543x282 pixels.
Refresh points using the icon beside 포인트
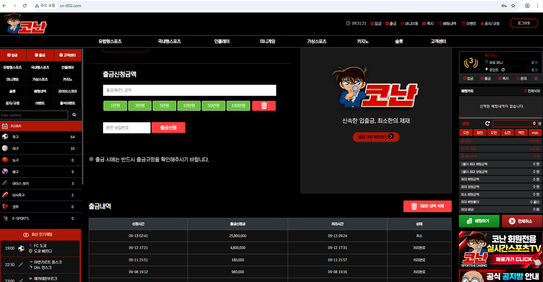(503, 70)
